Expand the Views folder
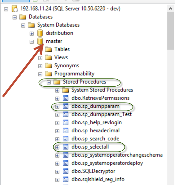175x185 pixels. (40, 58)
